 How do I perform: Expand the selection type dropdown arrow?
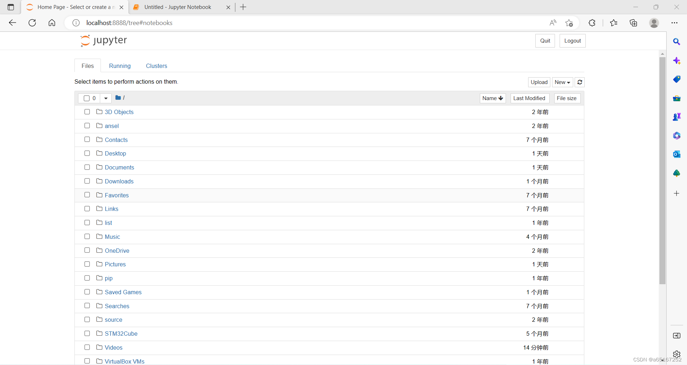[x=106, y=98]
